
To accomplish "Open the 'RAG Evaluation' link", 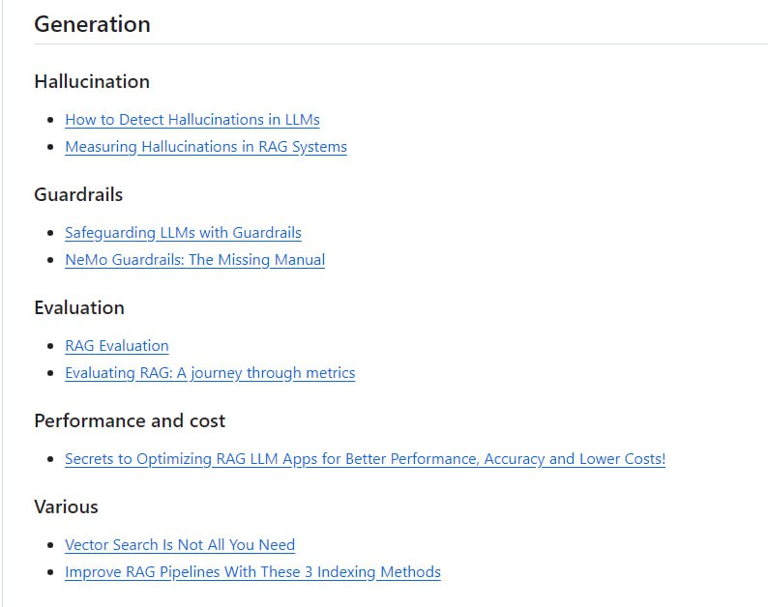I will pos(116,346).
